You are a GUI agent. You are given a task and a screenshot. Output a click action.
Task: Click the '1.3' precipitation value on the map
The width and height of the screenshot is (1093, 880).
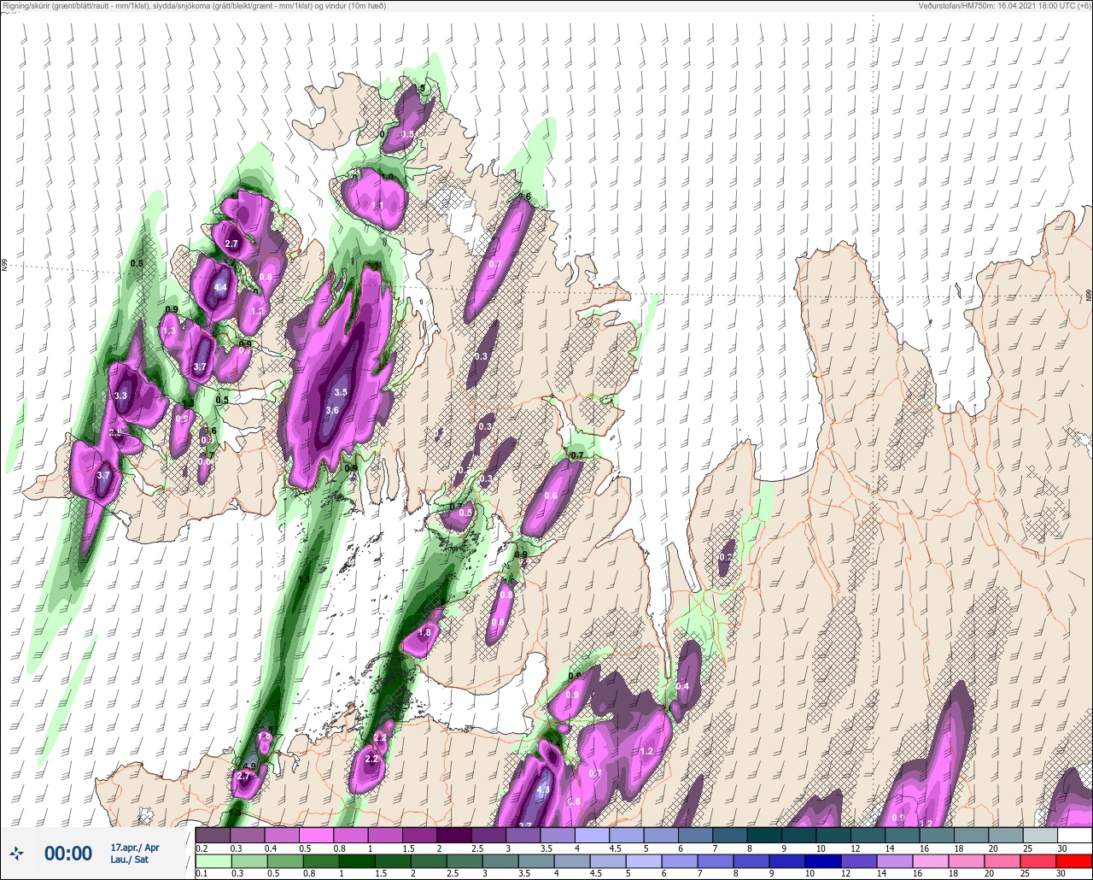coord(168,331)
